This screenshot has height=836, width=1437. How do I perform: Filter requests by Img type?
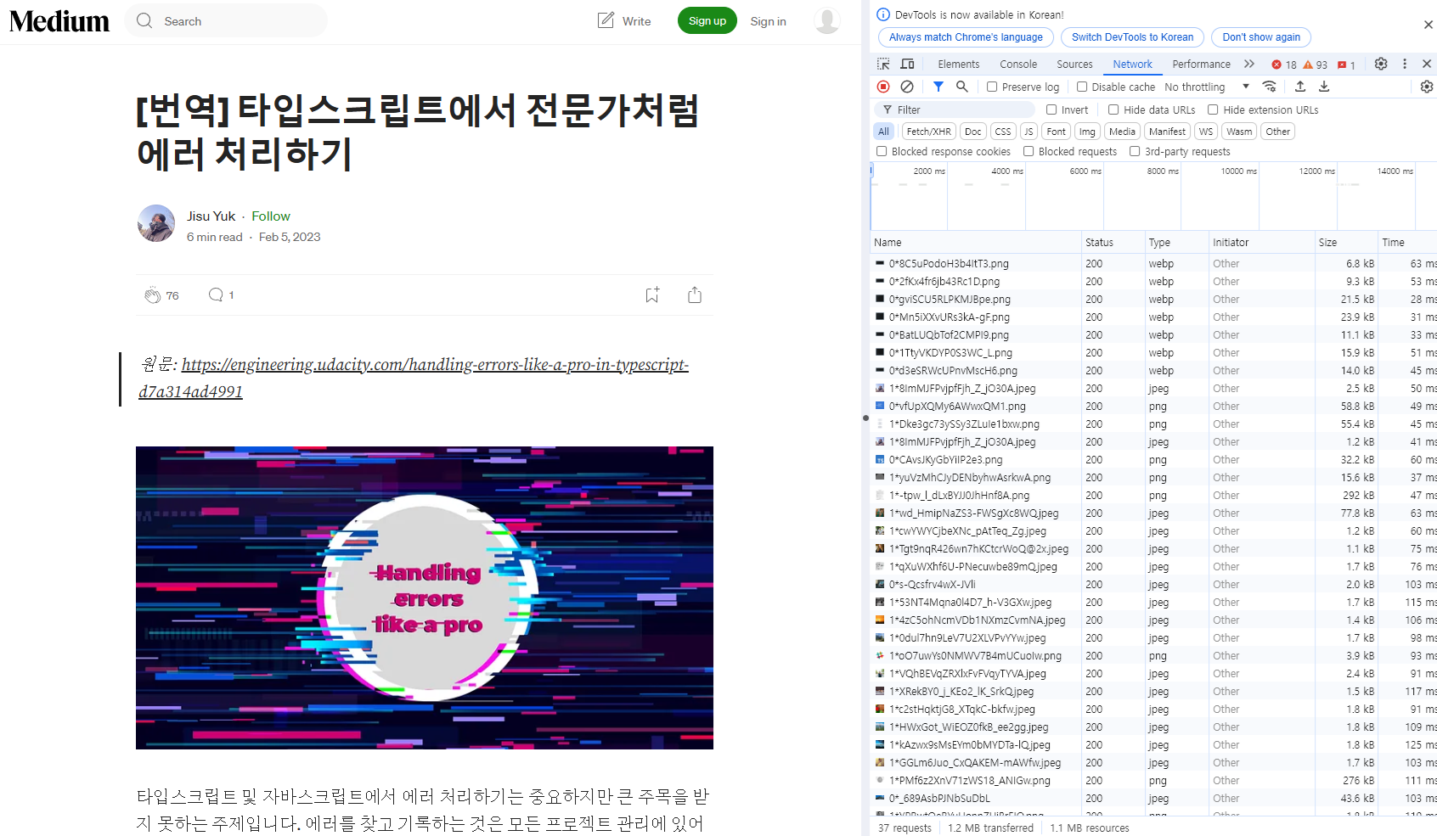point(1087,132)
